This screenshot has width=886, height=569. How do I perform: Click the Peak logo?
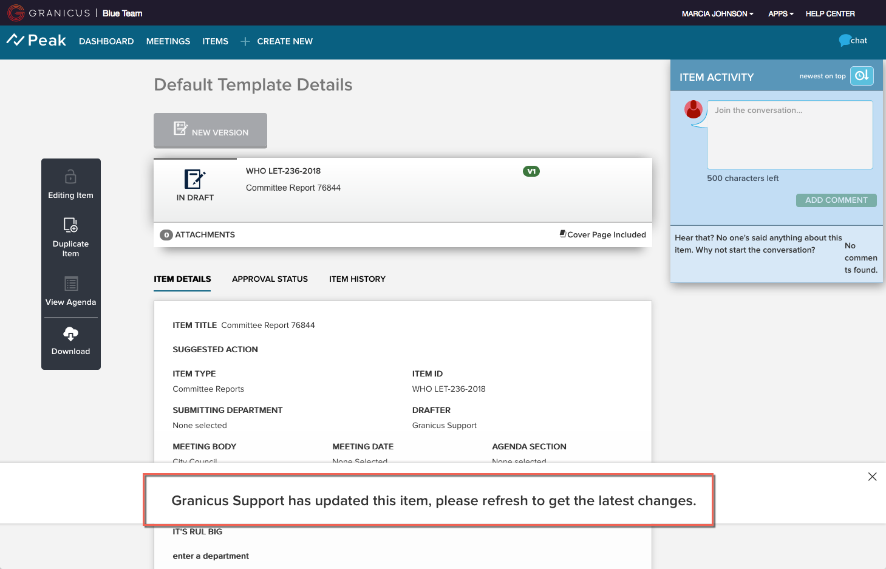point(36,41)
